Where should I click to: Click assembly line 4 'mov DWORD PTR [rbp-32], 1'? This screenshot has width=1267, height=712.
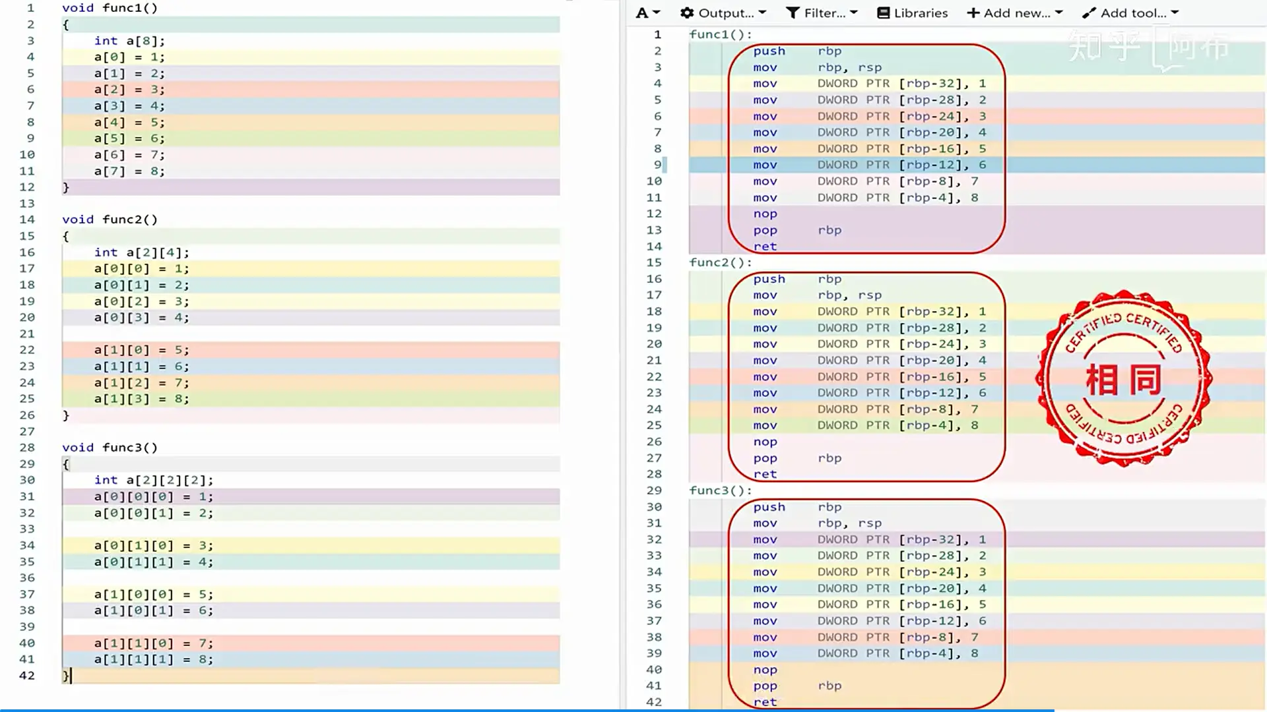pyautogui.click(x=870, y=84)
